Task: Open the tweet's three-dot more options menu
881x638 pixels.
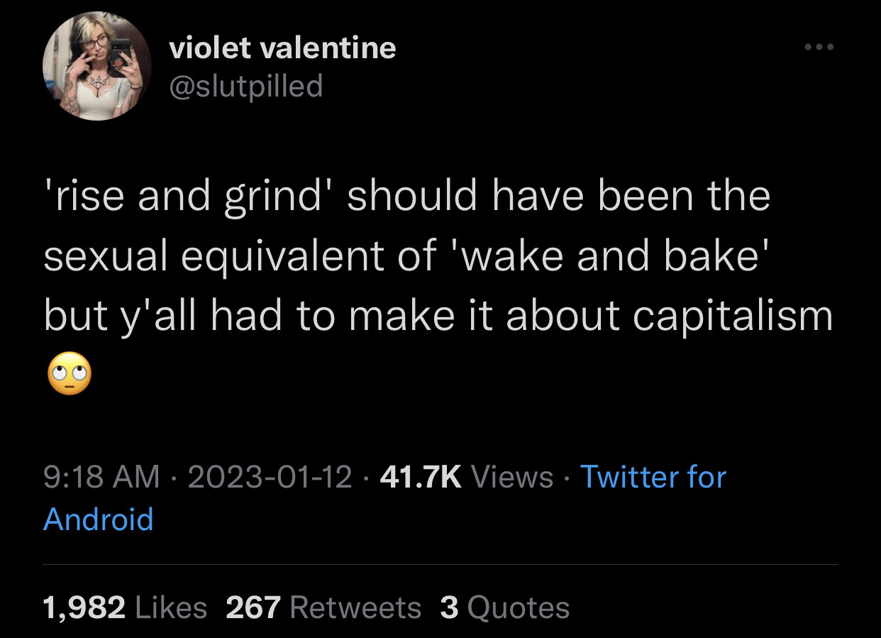Action: (819, 48)
